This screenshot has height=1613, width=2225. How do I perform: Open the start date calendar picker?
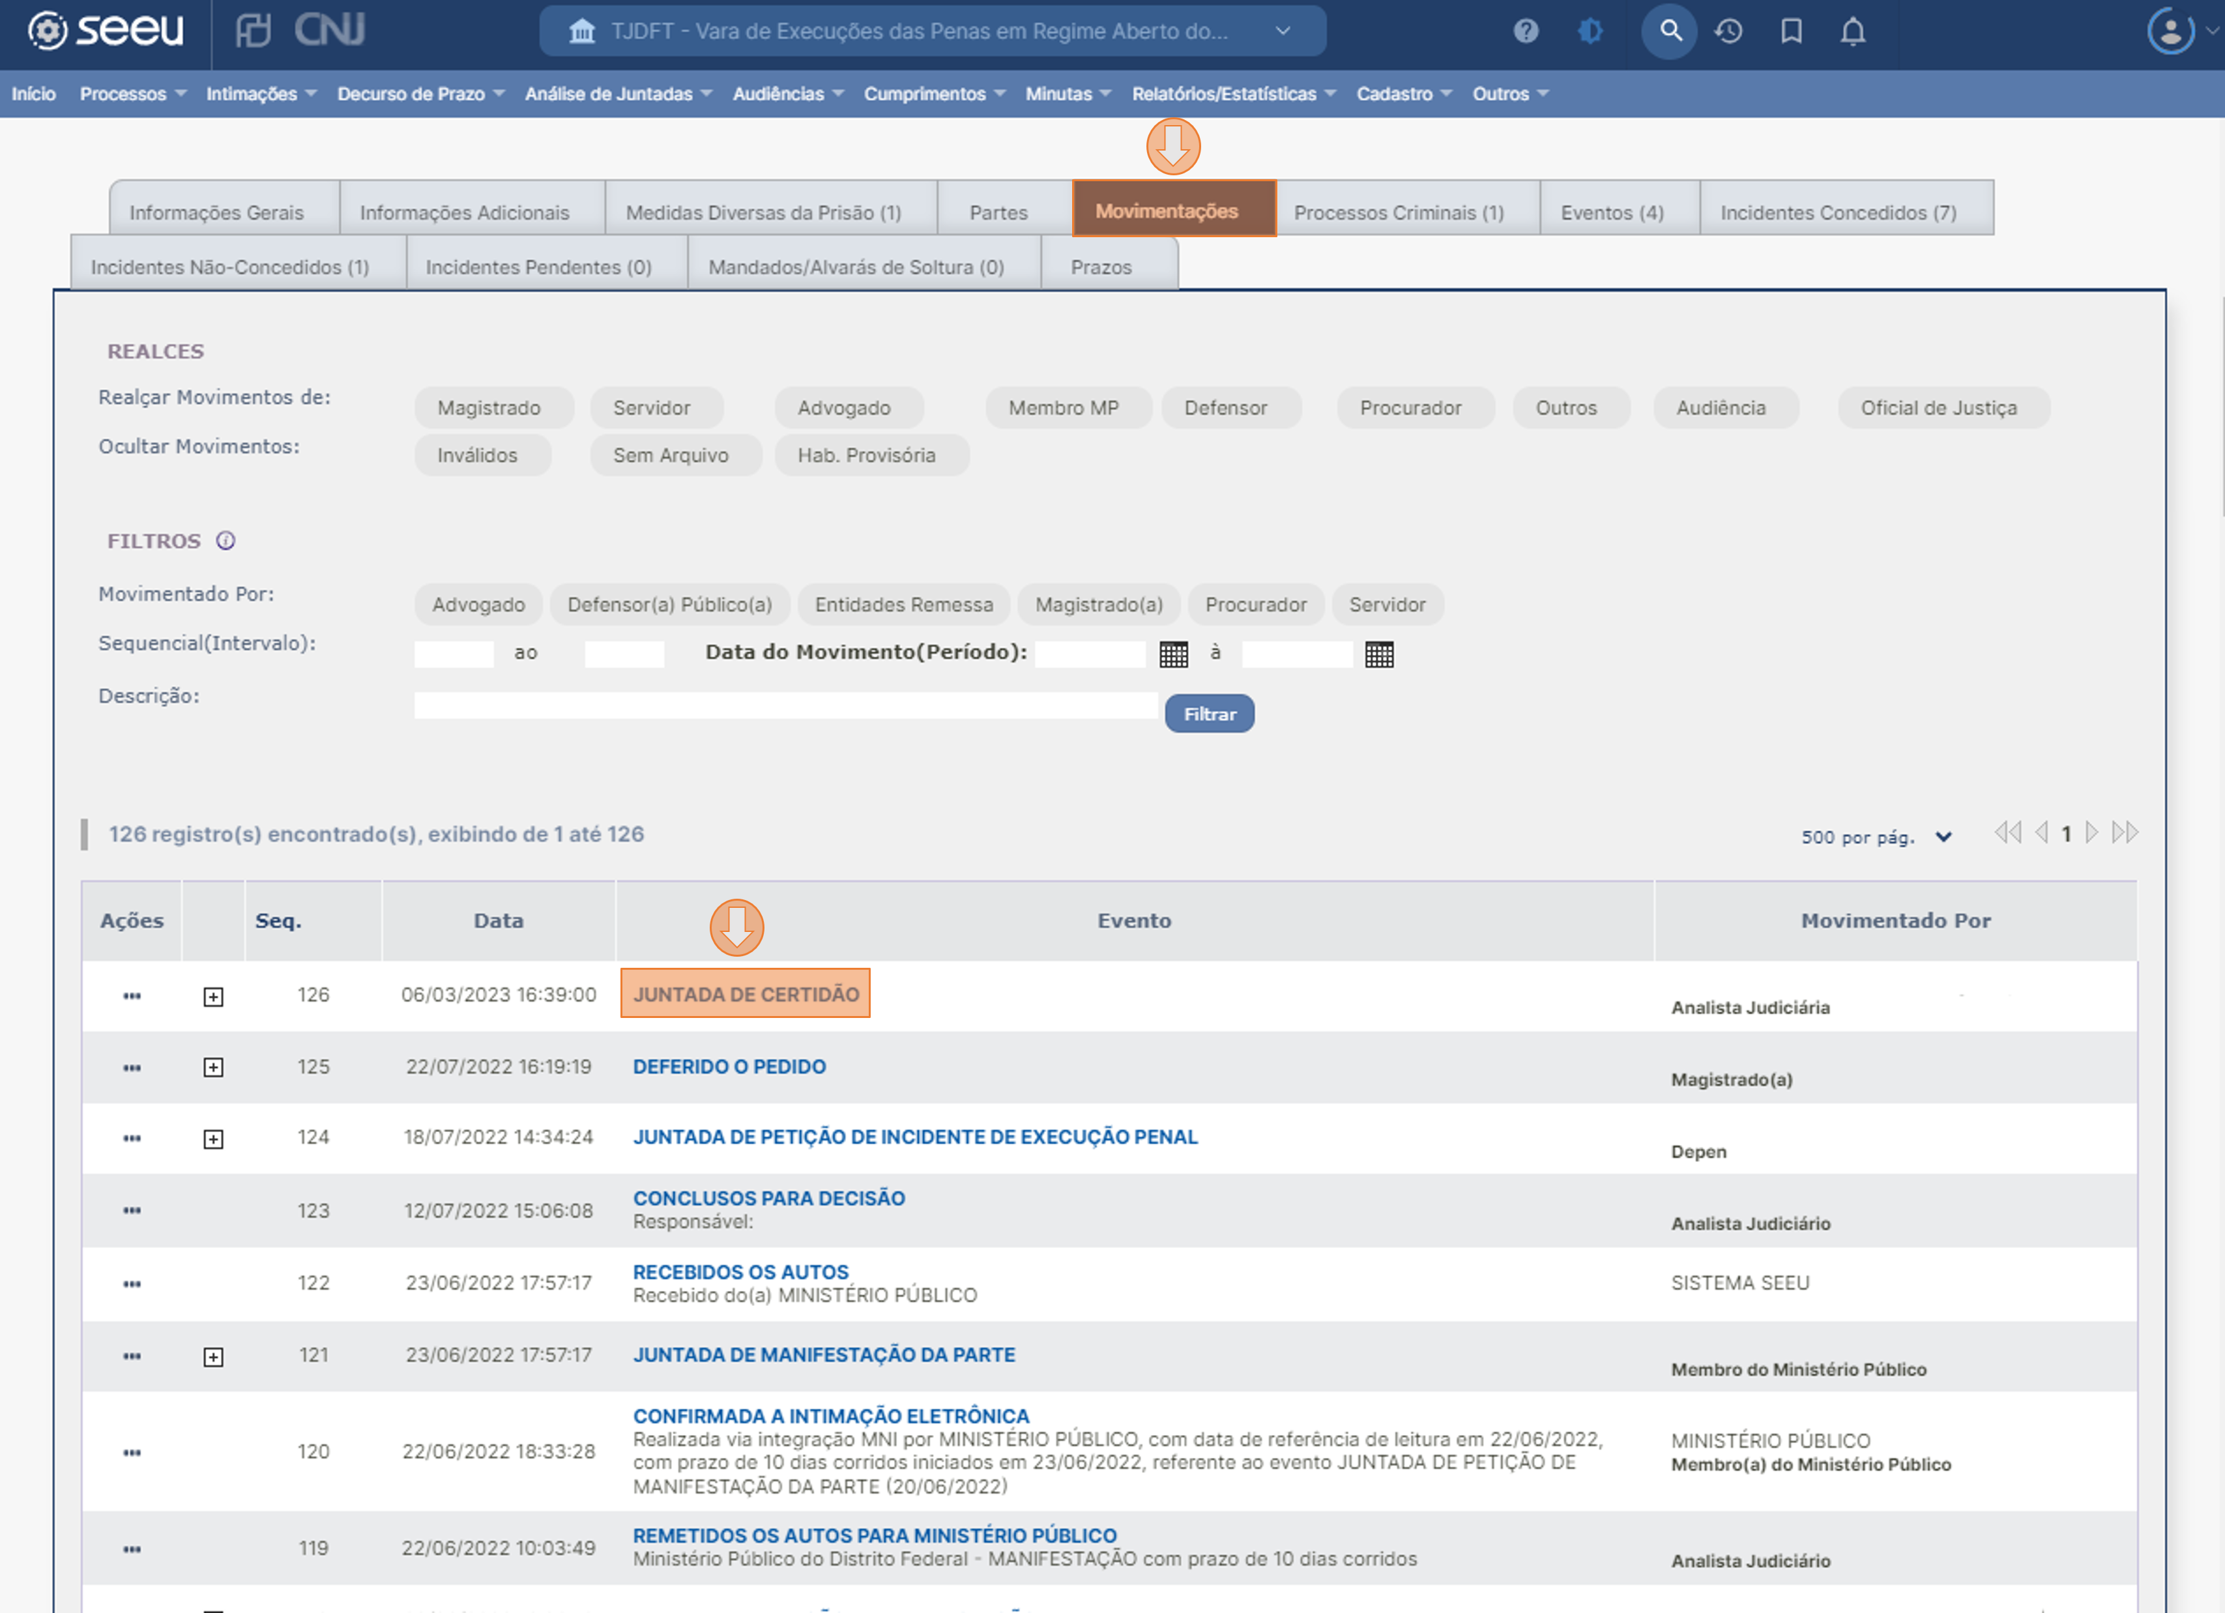point(1173,654)
